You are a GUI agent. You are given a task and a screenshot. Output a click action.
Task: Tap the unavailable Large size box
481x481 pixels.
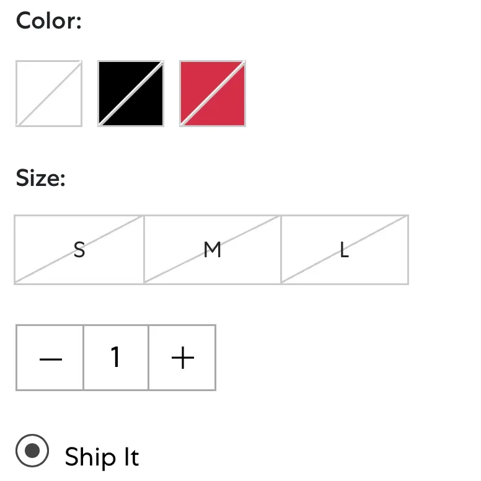point(345,250)
